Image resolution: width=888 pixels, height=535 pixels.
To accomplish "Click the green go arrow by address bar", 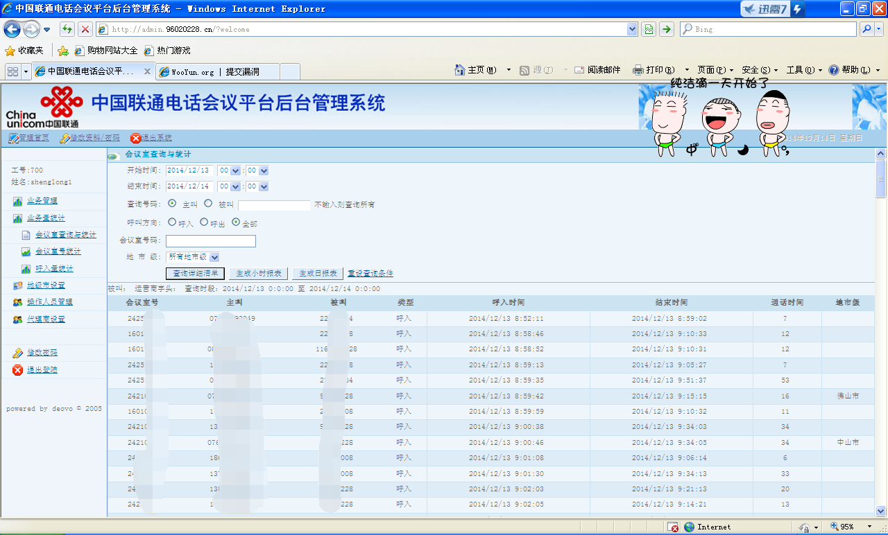I will [x=666, y=29].
